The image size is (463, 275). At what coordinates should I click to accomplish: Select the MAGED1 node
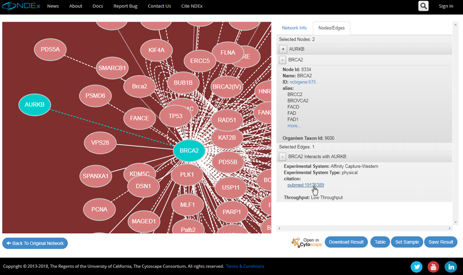click(144, 221)
